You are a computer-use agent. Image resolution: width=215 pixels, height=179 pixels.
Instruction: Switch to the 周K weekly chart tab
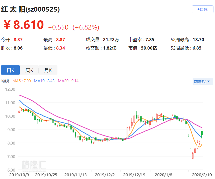(29, 70)
